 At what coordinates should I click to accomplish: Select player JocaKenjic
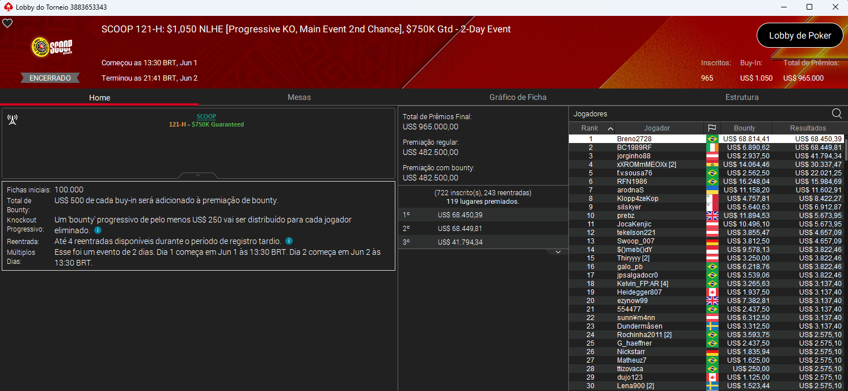coord(634,224)
